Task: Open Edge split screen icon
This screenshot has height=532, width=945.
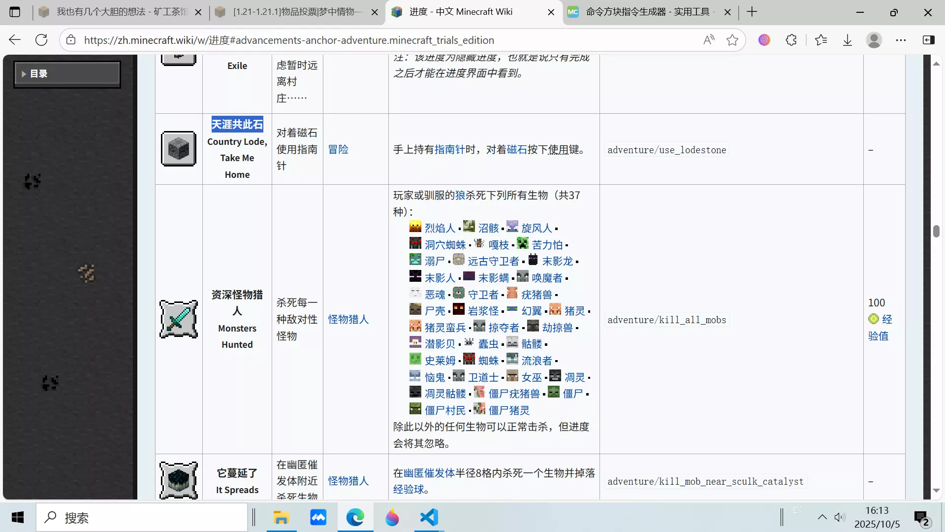Action: 929,40
